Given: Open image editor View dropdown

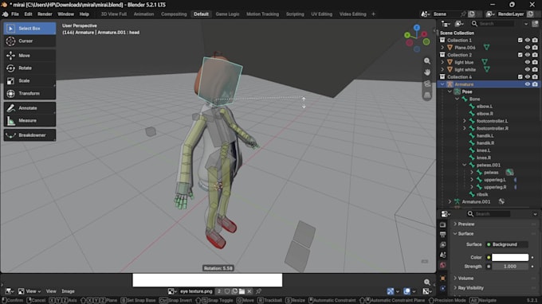Looking at the screenshot, I should tap(29, 291).
